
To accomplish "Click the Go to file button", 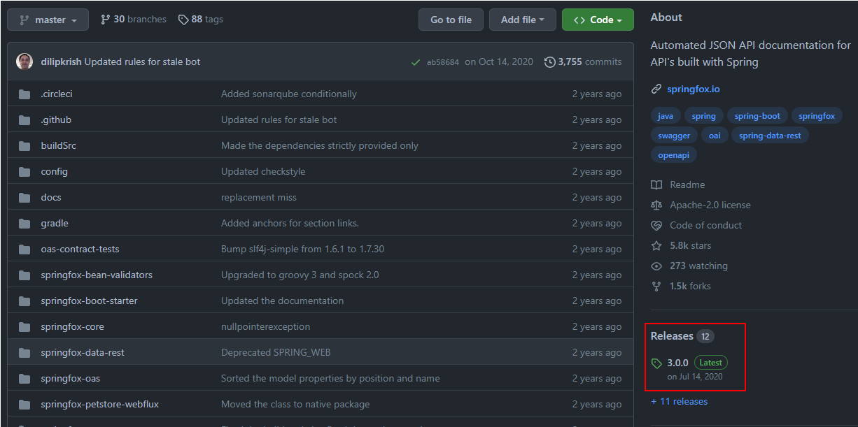I will (x=451, y=20).
